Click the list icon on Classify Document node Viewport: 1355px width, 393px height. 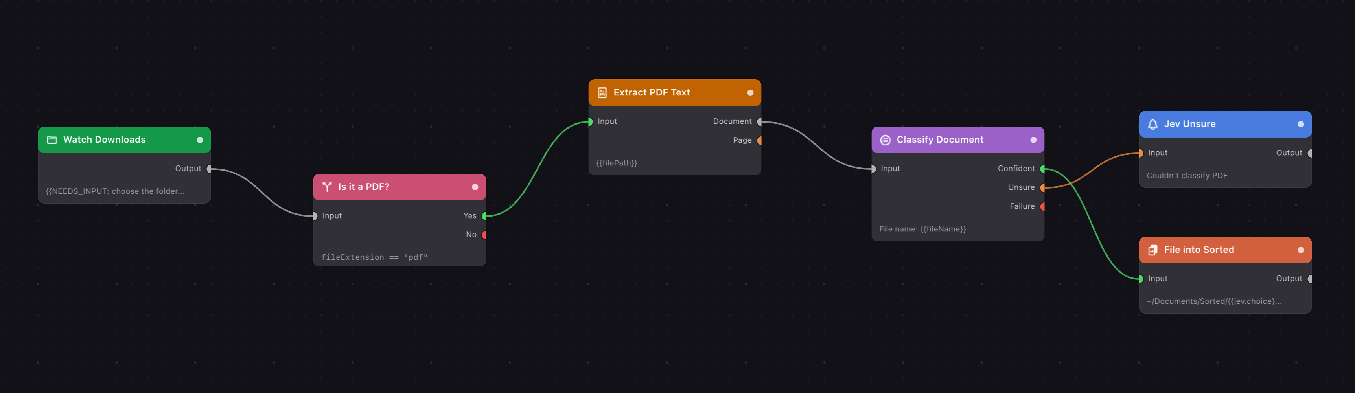pyautogui.click(x=885, y=140)
